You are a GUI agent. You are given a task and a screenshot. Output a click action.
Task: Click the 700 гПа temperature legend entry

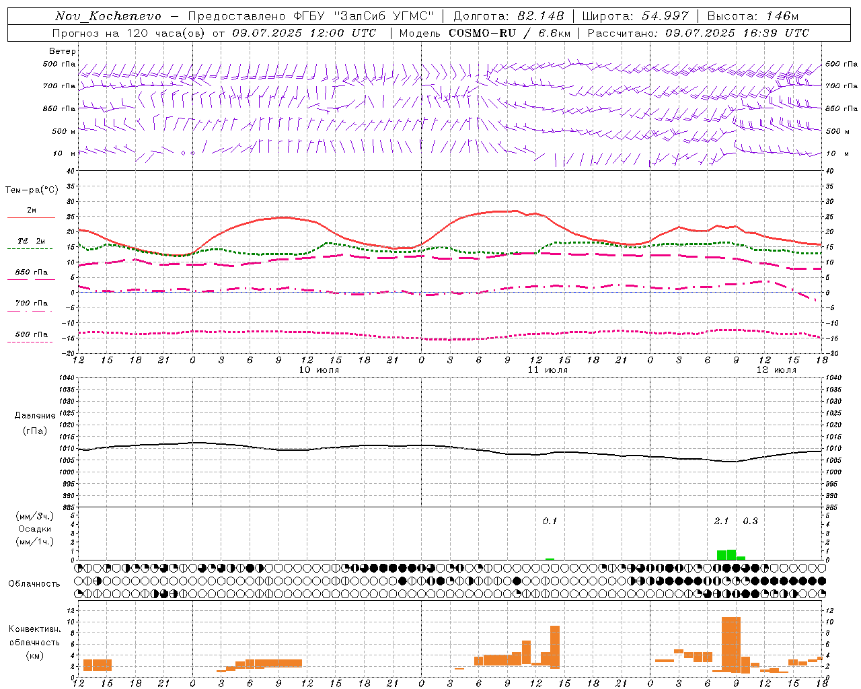click(x=31, y=305)
